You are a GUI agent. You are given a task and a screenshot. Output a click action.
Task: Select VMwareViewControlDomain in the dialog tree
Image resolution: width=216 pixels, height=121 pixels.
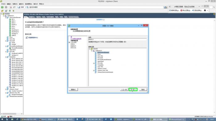coord(105,72)
